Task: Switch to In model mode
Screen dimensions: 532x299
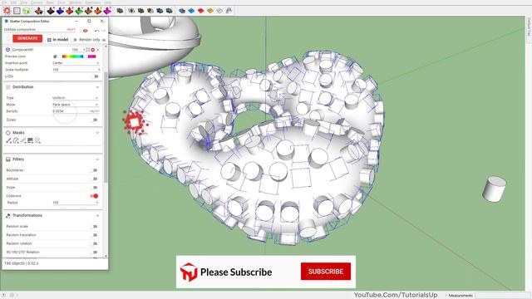Action: pyautogui.click(x=57, y=40)
